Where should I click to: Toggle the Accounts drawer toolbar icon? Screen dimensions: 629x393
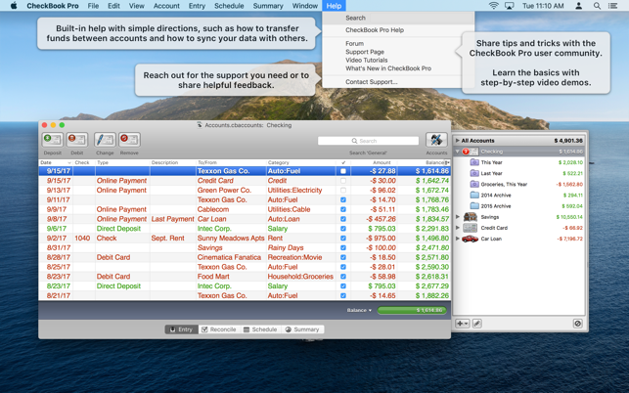(x=436, y=140)
